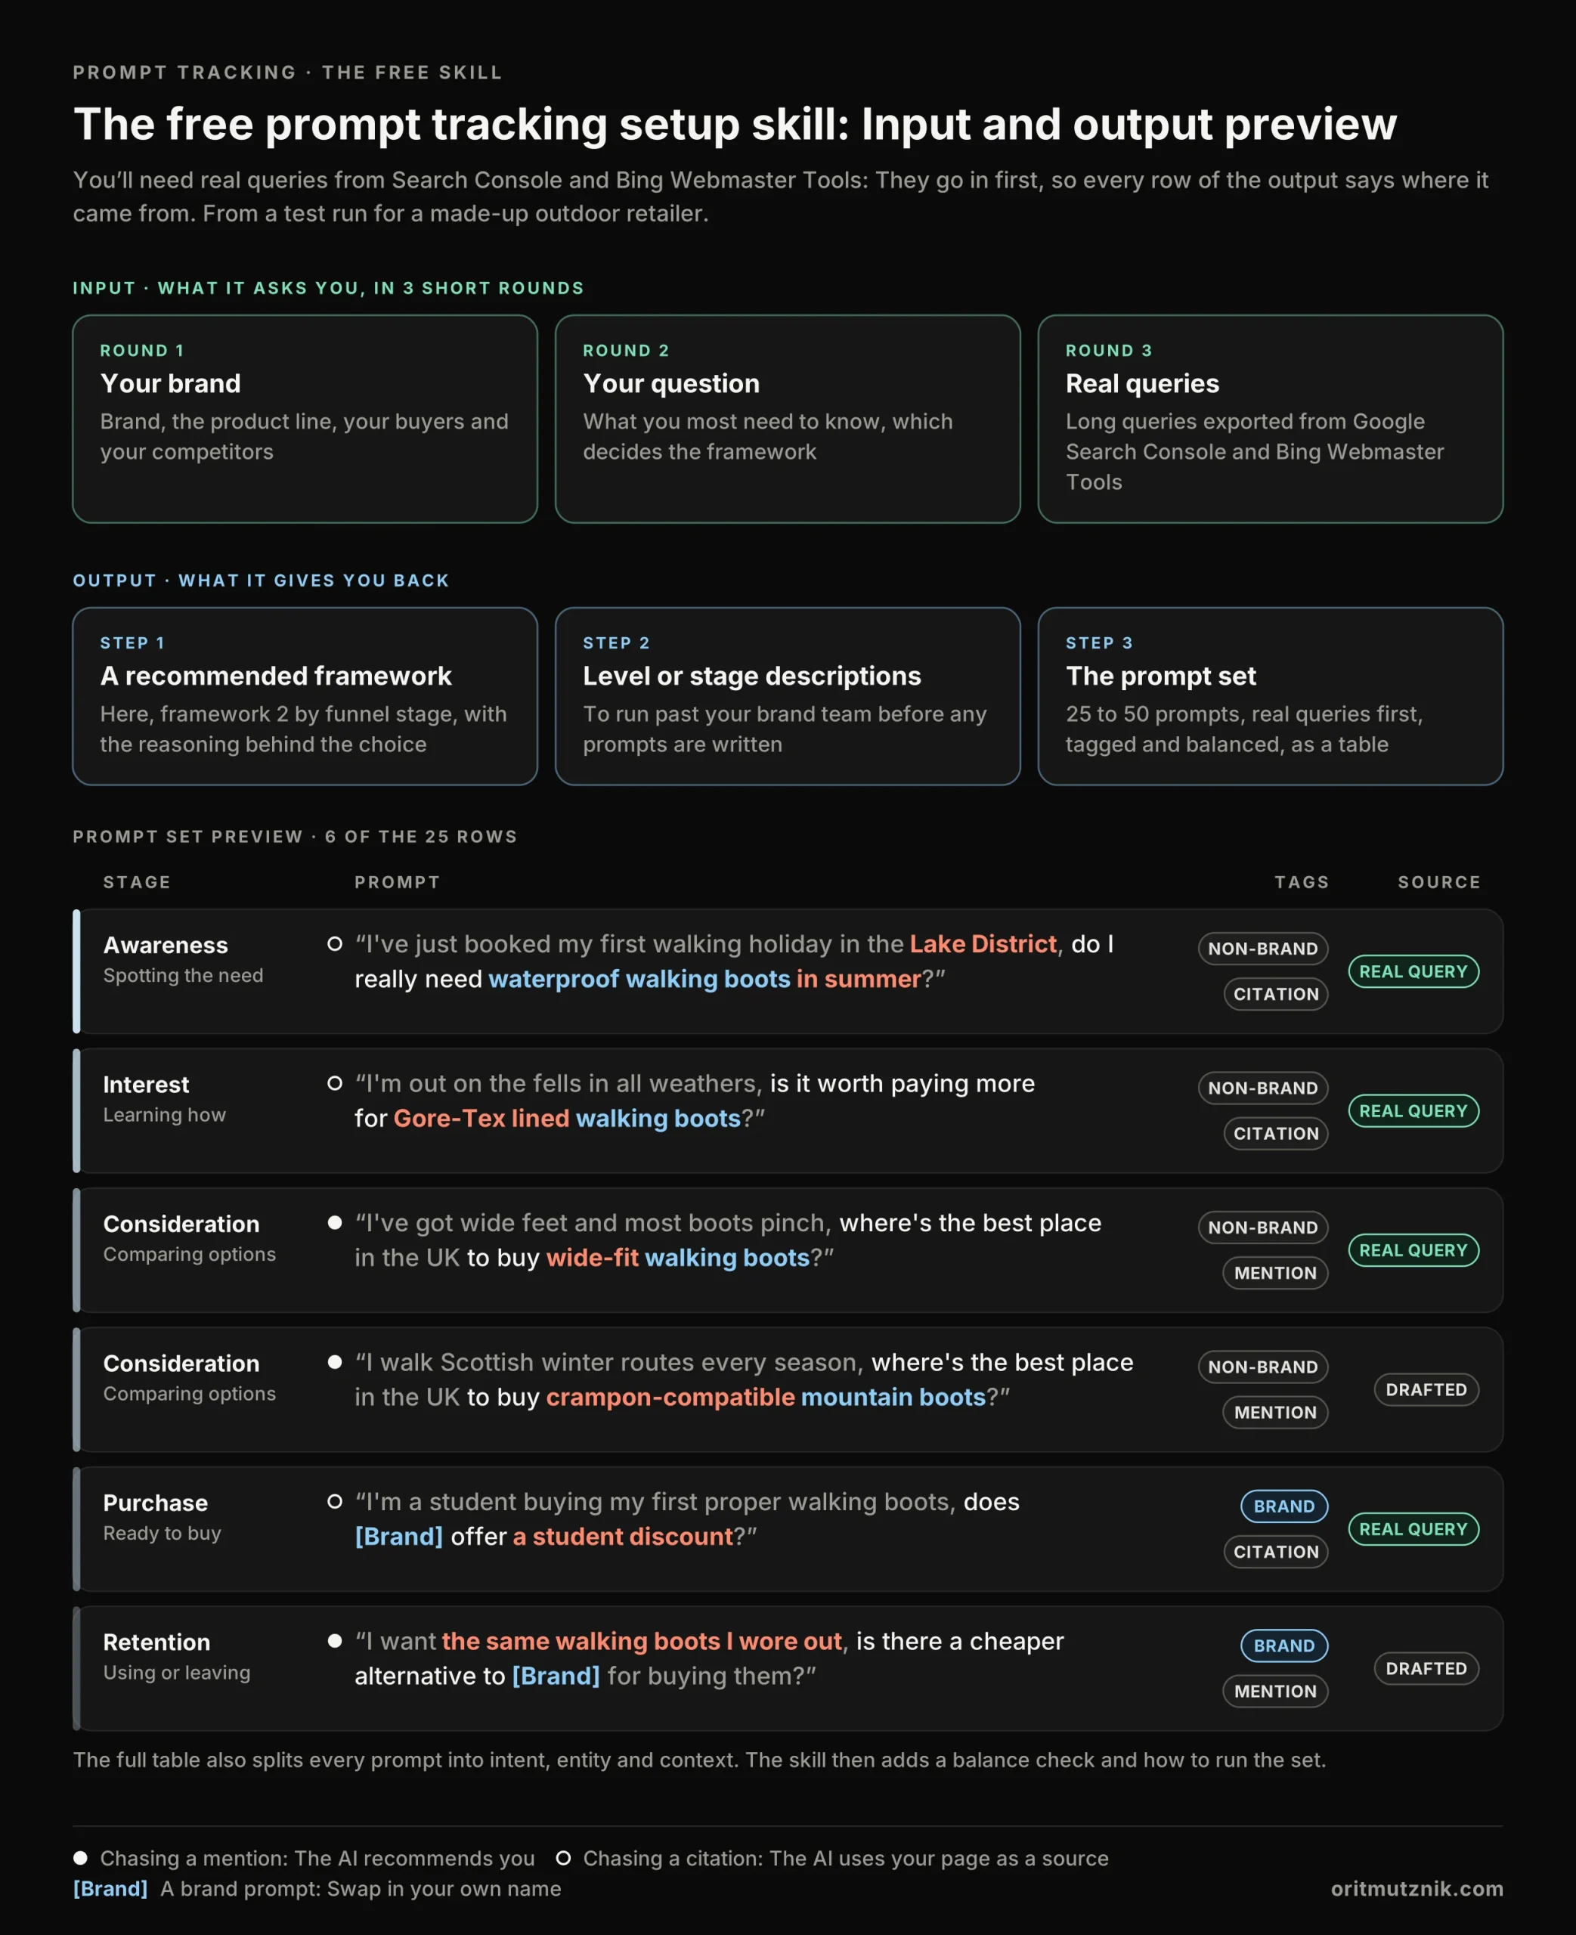Click the SOURCE column header
1576x1935 pixels.
pos(1439,882)
